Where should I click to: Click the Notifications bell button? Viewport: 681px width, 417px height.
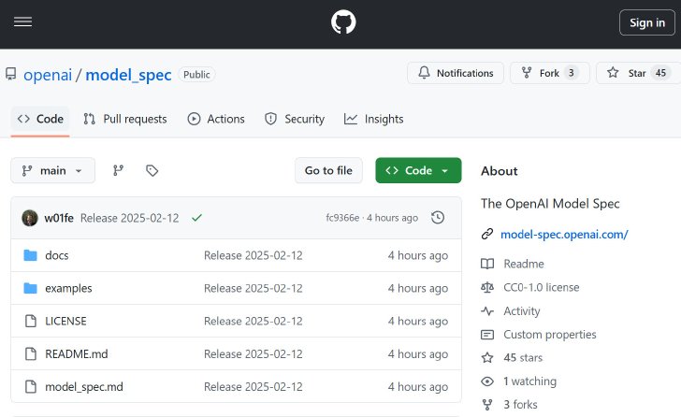(x=456, y=73)
